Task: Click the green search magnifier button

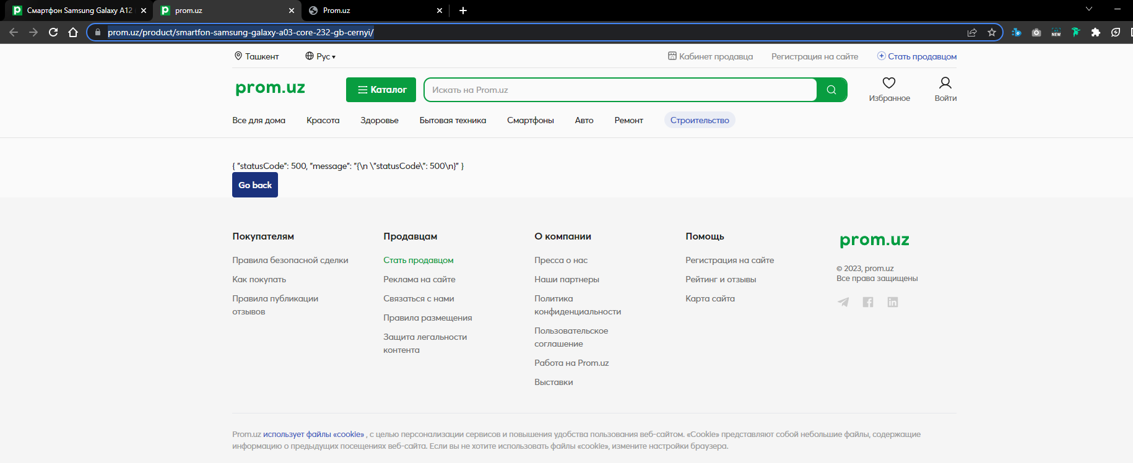Action: point(831,90)
